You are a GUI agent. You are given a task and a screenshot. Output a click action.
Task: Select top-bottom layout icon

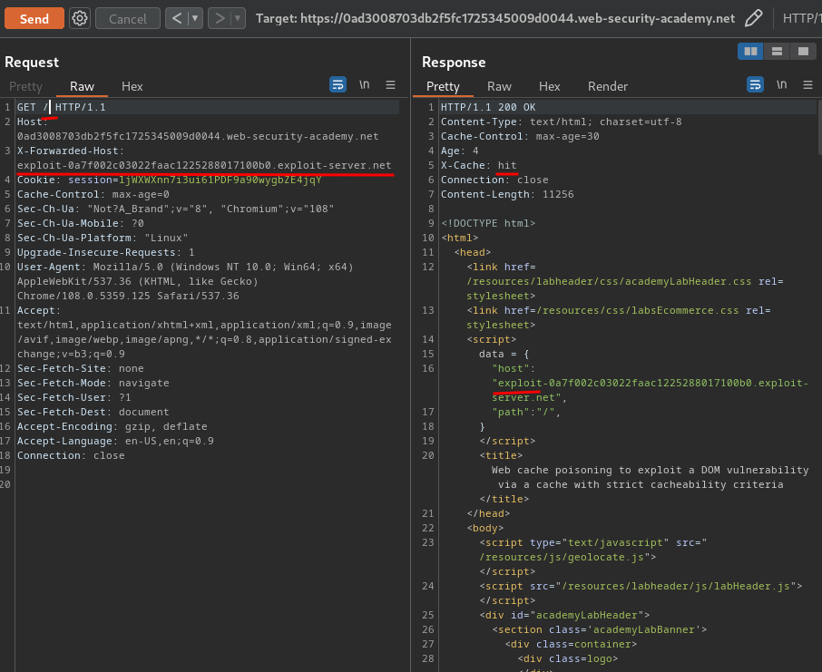pos(777,51)
